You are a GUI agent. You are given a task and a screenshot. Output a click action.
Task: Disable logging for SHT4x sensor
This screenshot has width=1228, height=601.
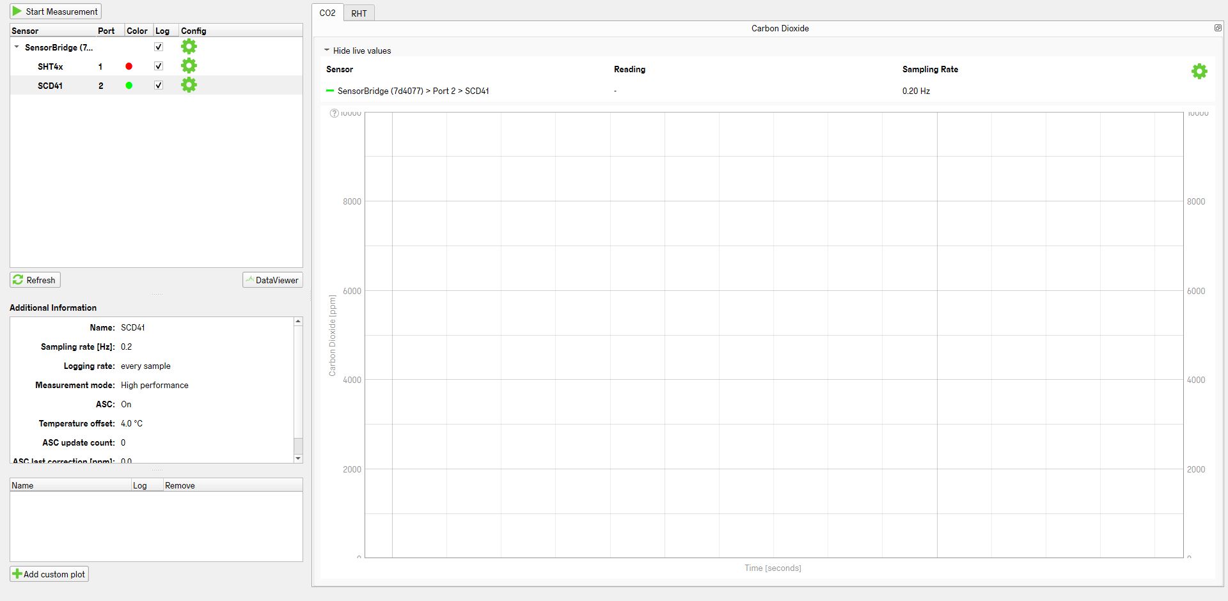click(x=159, y=66)
